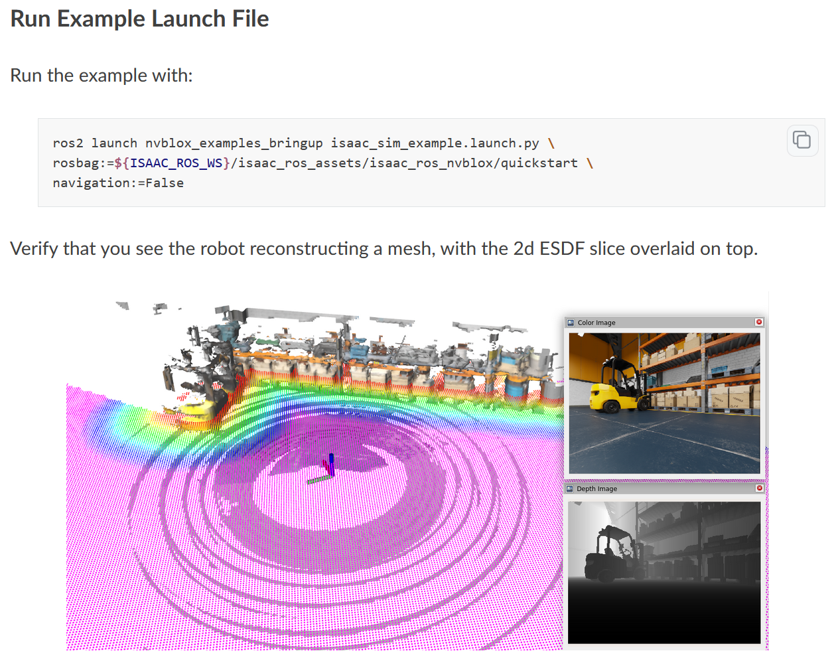Select the Color Image title bar
Image resolution: width=830 pixels, height=657 pixels.
point(663,323)
